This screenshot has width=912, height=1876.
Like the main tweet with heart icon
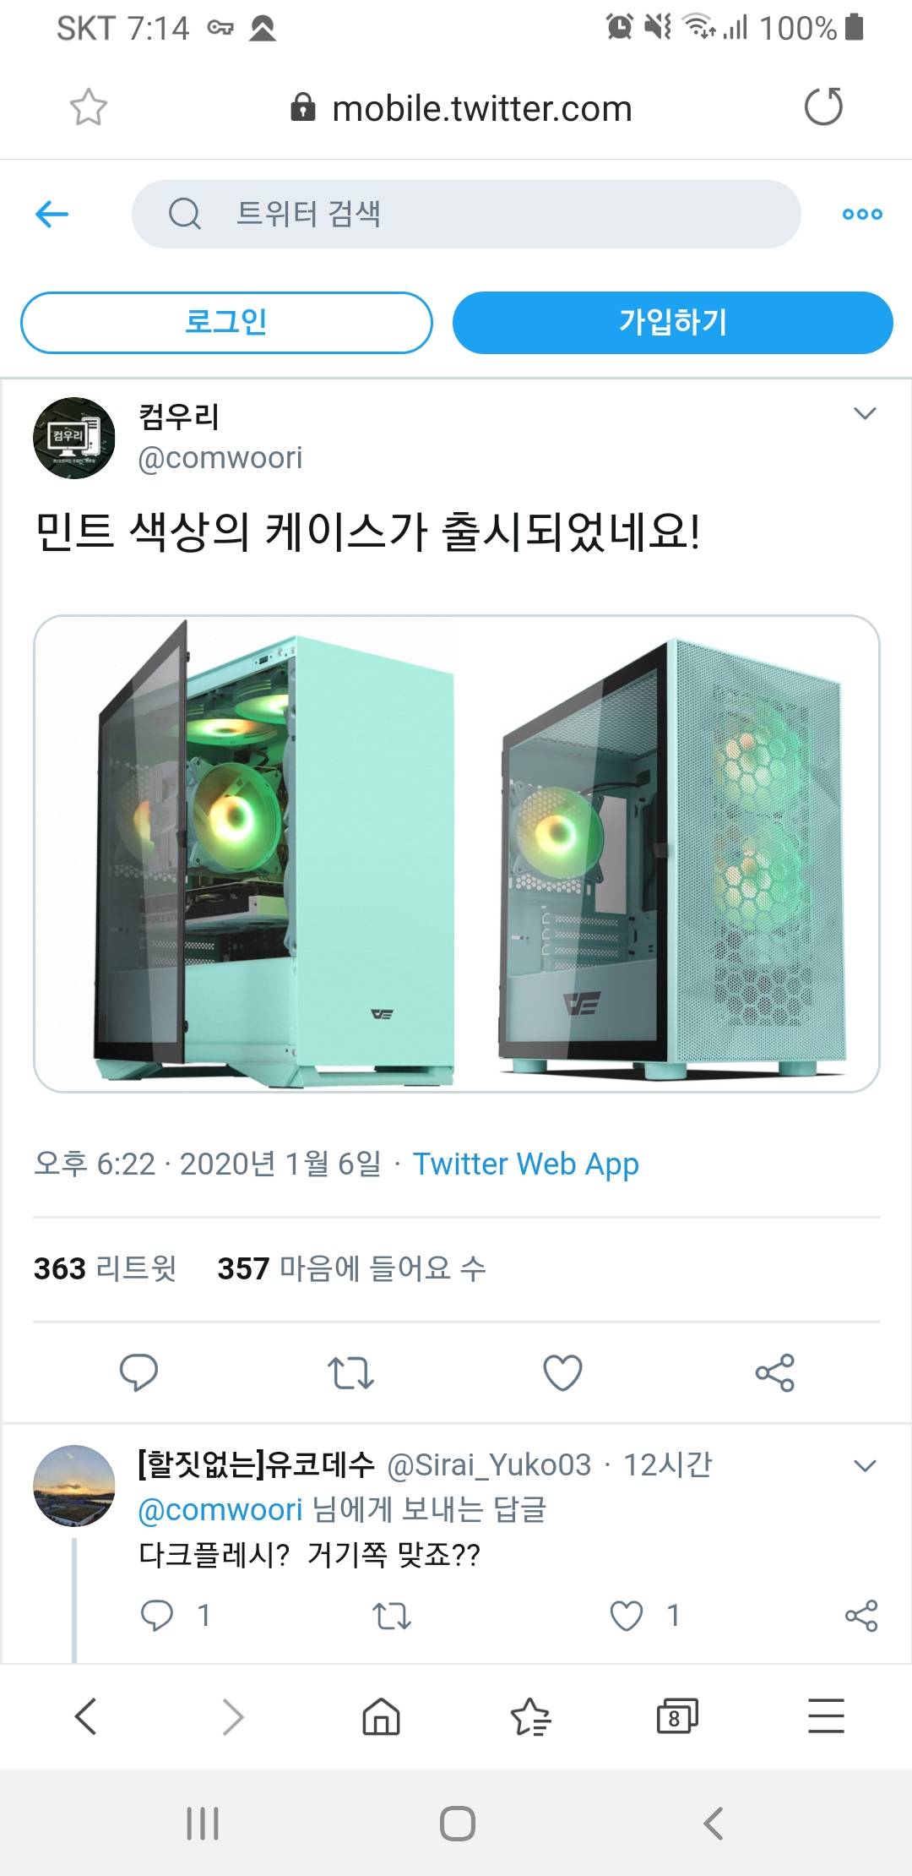[562, 1372]
